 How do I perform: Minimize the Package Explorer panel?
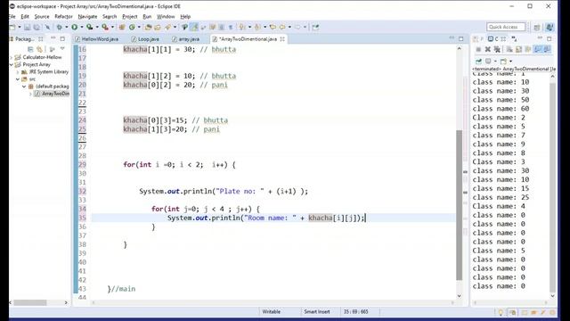[x=53, y=38]
